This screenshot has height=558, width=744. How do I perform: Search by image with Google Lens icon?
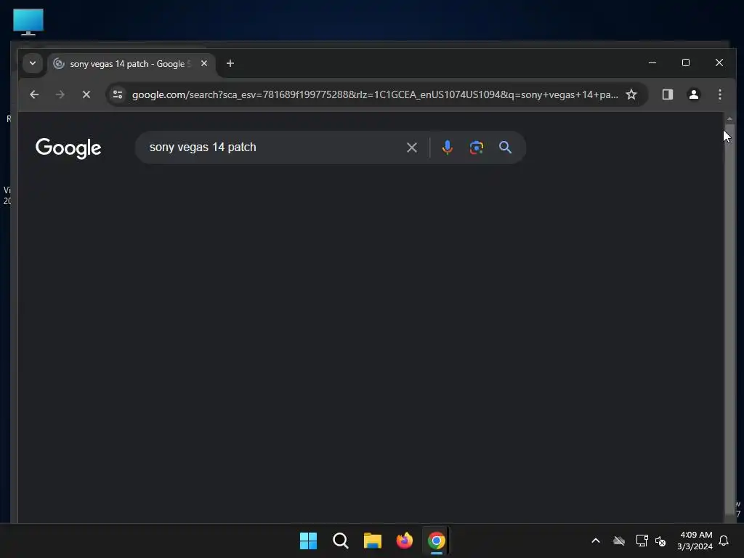click(x=477, y=147)
